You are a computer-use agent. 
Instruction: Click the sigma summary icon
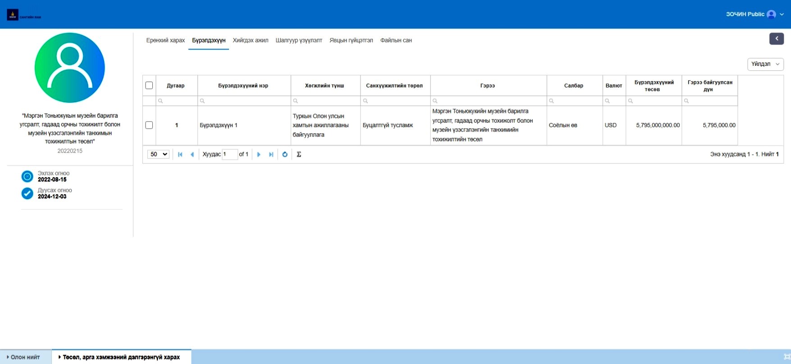299,155
